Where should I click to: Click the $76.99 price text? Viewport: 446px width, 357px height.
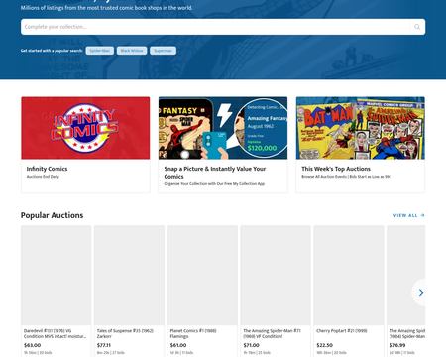[x=397, y=345]
